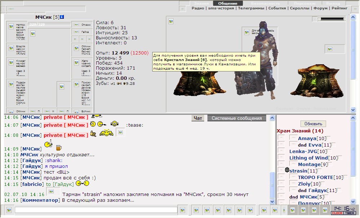Click the TIMER label under the time display

[350, 213]
